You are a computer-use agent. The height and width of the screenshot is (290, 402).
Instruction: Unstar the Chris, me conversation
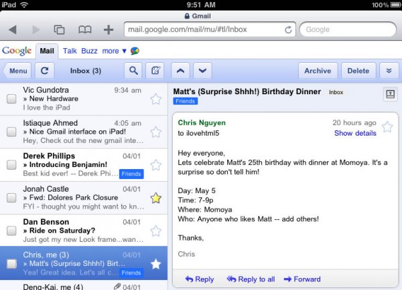(x=155, y=264)
